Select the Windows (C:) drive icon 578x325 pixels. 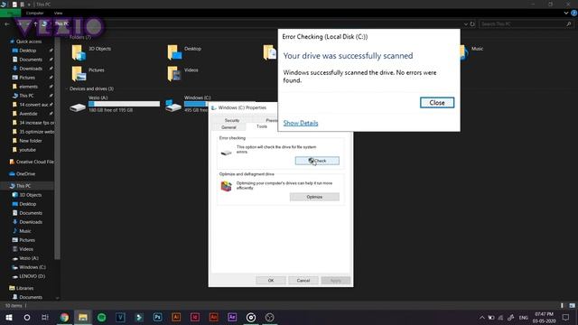pyautogui.click(x=173, y=107)
